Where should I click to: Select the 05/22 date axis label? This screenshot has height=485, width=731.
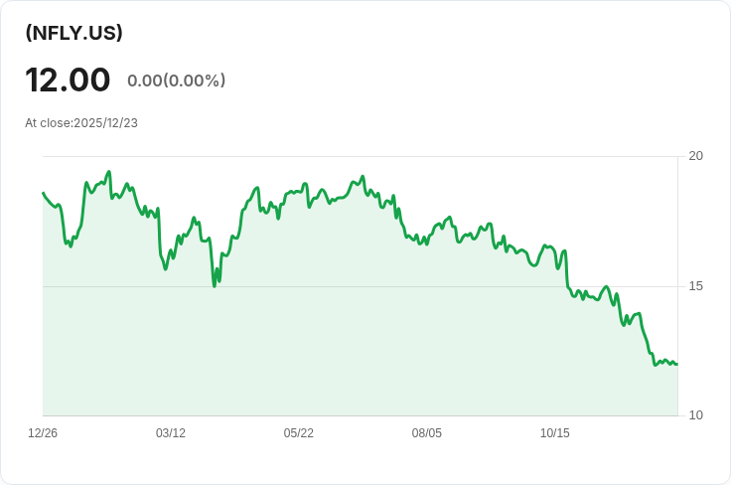tap(298, 433)
